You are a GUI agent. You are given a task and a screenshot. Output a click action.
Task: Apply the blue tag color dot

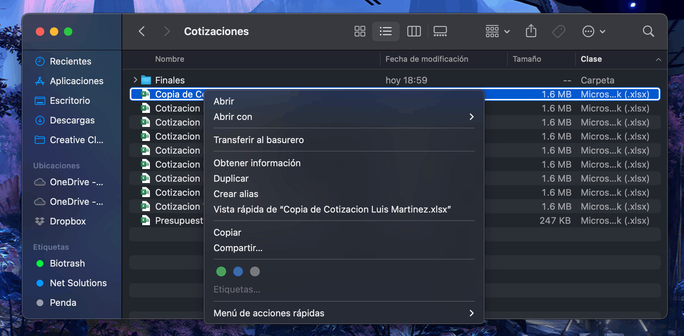[238, 271]
